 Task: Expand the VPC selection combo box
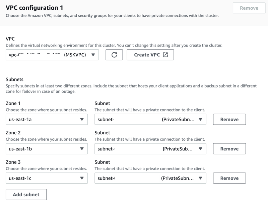coord(52,55)
